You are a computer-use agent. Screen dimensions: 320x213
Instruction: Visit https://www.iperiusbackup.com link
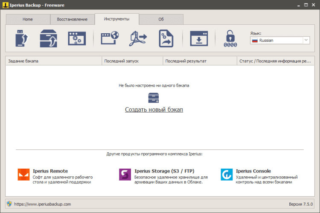pos(42,204)
